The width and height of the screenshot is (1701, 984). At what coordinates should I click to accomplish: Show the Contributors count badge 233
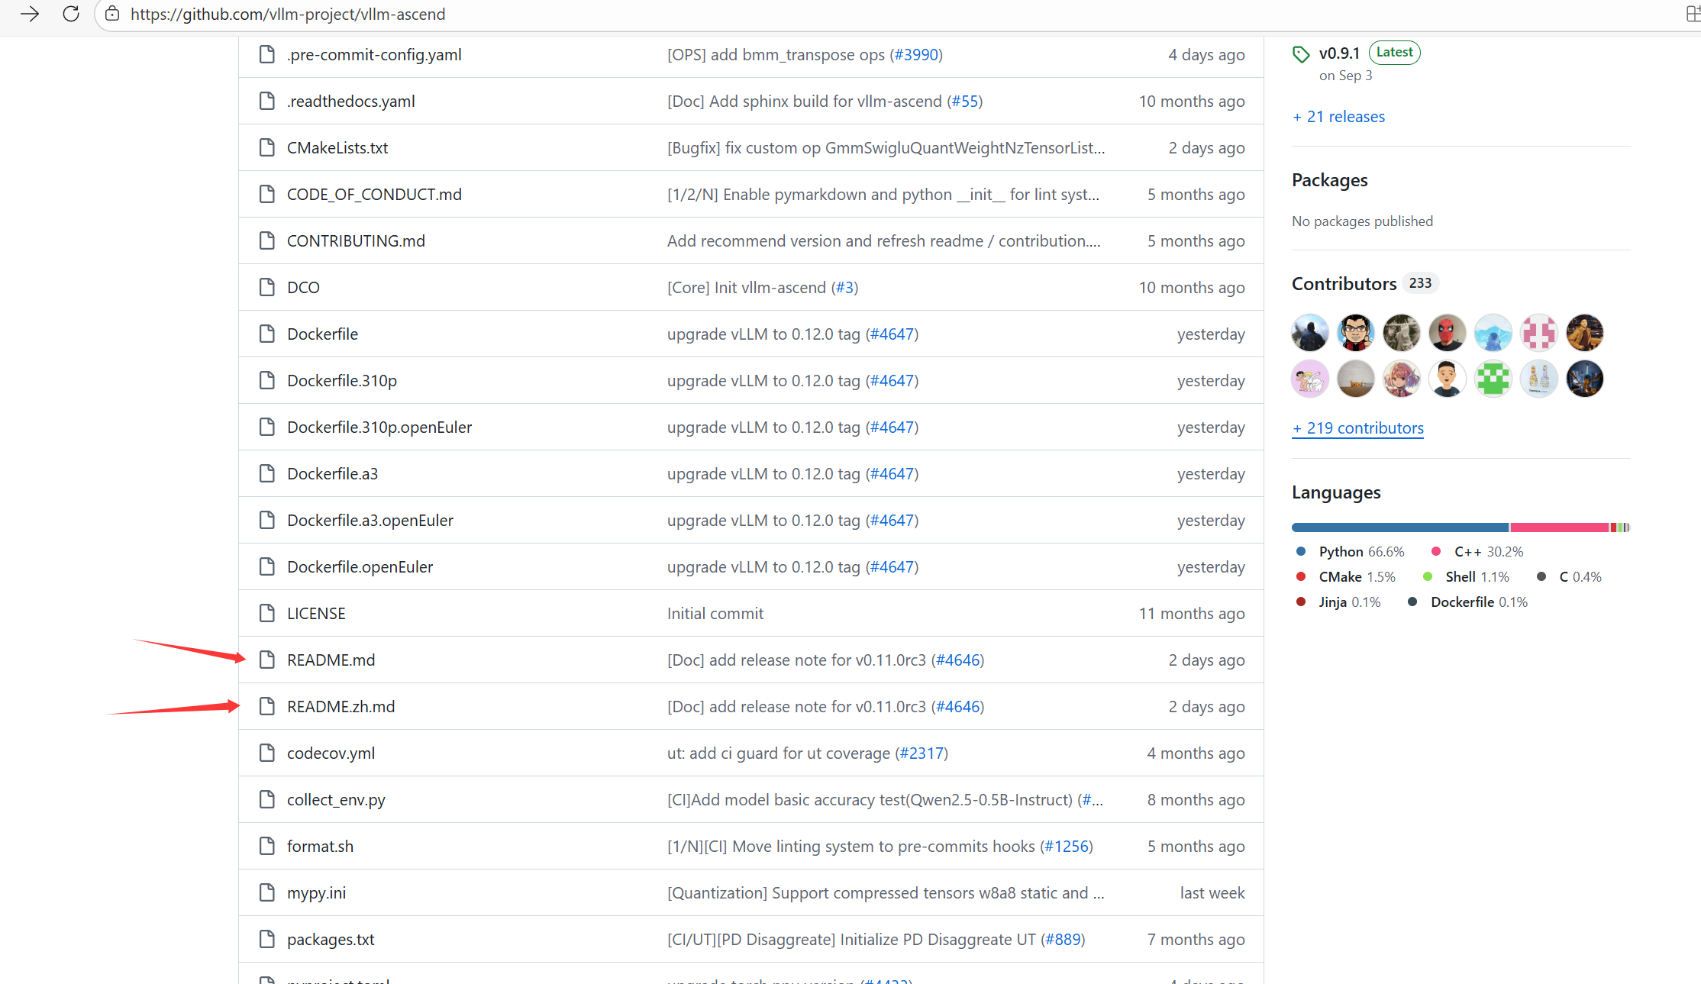point(1419,282)
